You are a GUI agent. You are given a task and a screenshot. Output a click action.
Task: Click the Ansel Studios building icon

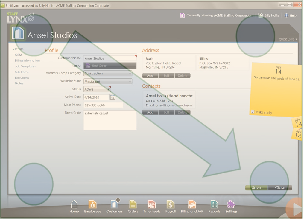coord(18,33)
